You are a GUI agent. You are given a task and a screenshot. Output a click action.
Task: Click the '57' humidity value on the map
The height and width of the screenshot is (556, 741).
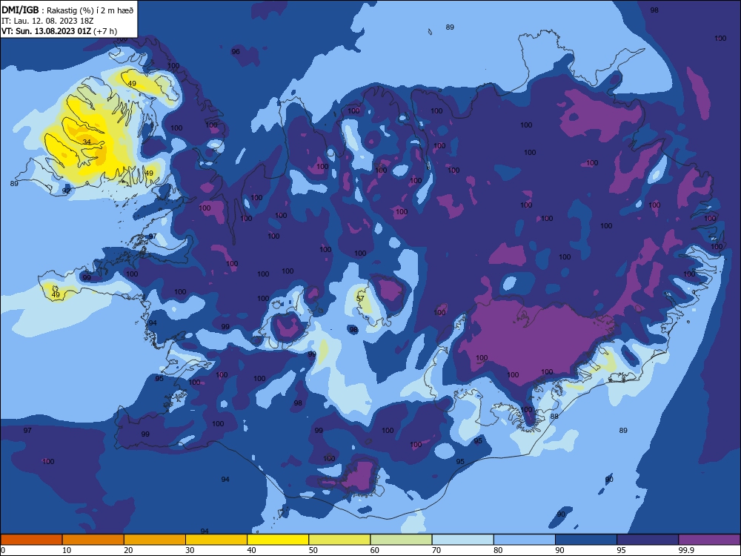click(360, 298)
